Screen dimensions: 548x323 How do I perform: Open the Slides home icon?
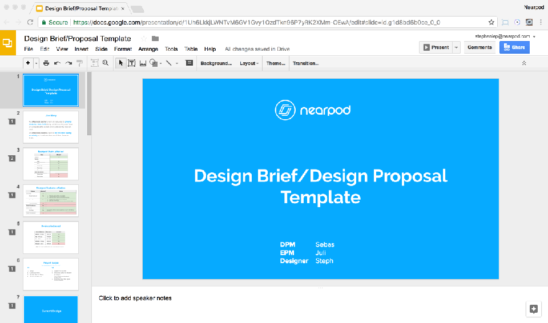(x=7, y=43)
